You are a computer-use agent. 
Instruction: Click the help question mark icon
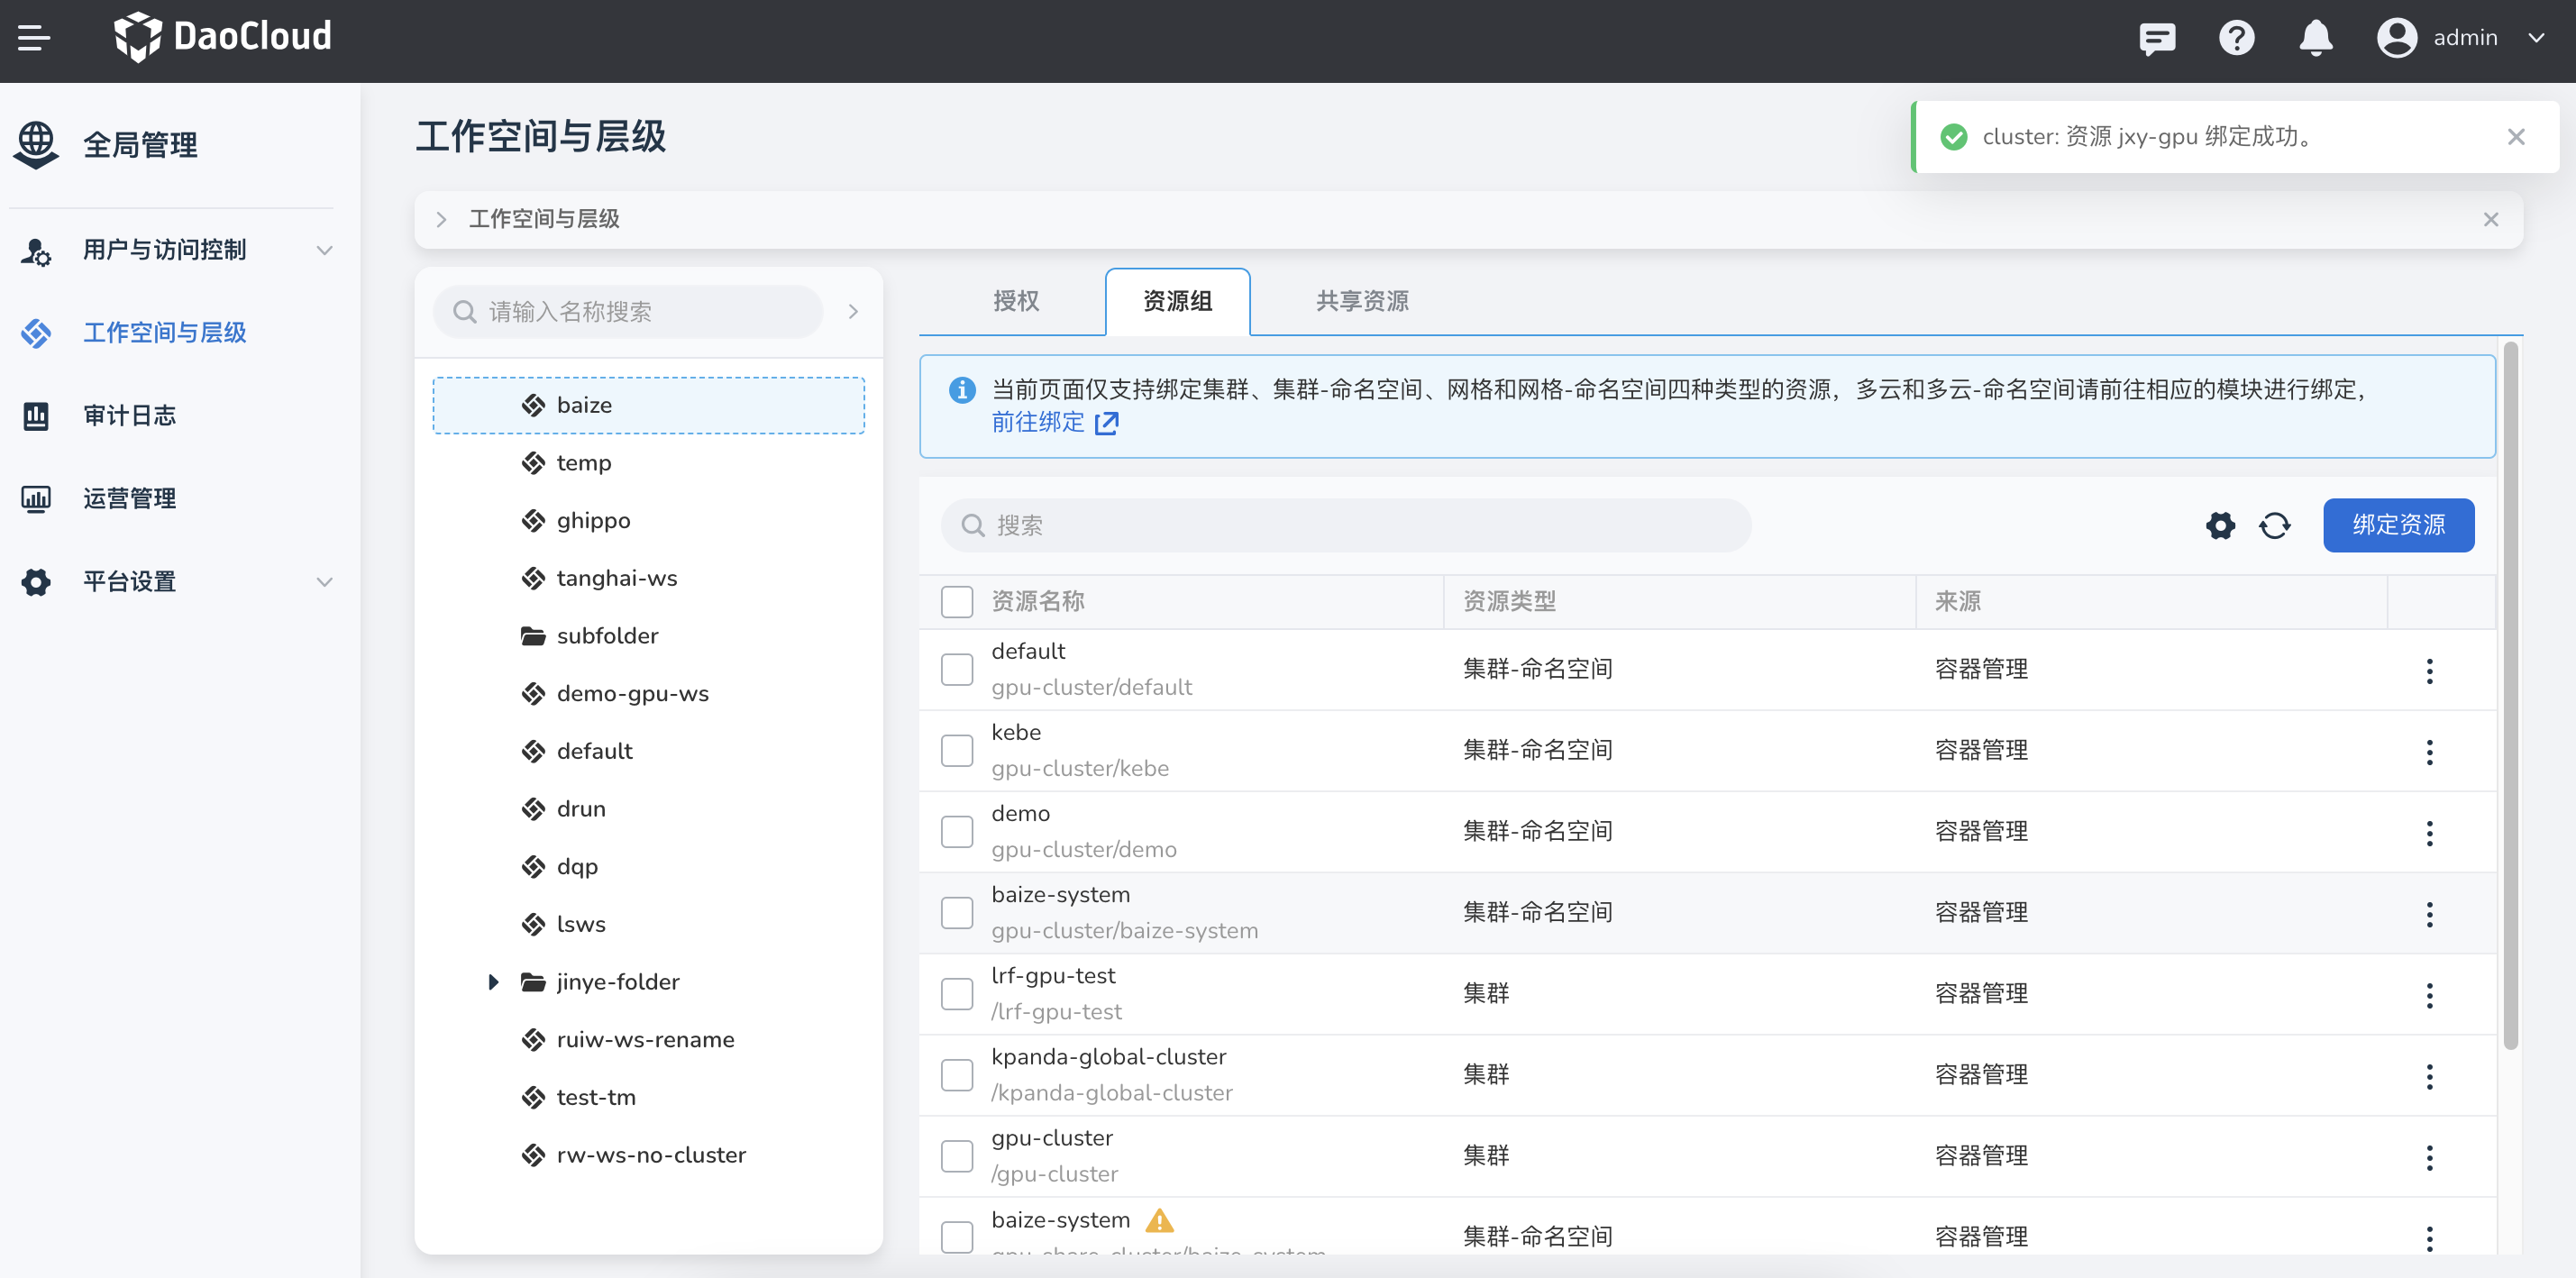(2236, 38)
